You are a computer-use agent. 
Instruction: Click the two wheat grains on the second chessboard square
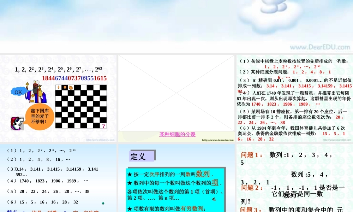coord(65,87)
